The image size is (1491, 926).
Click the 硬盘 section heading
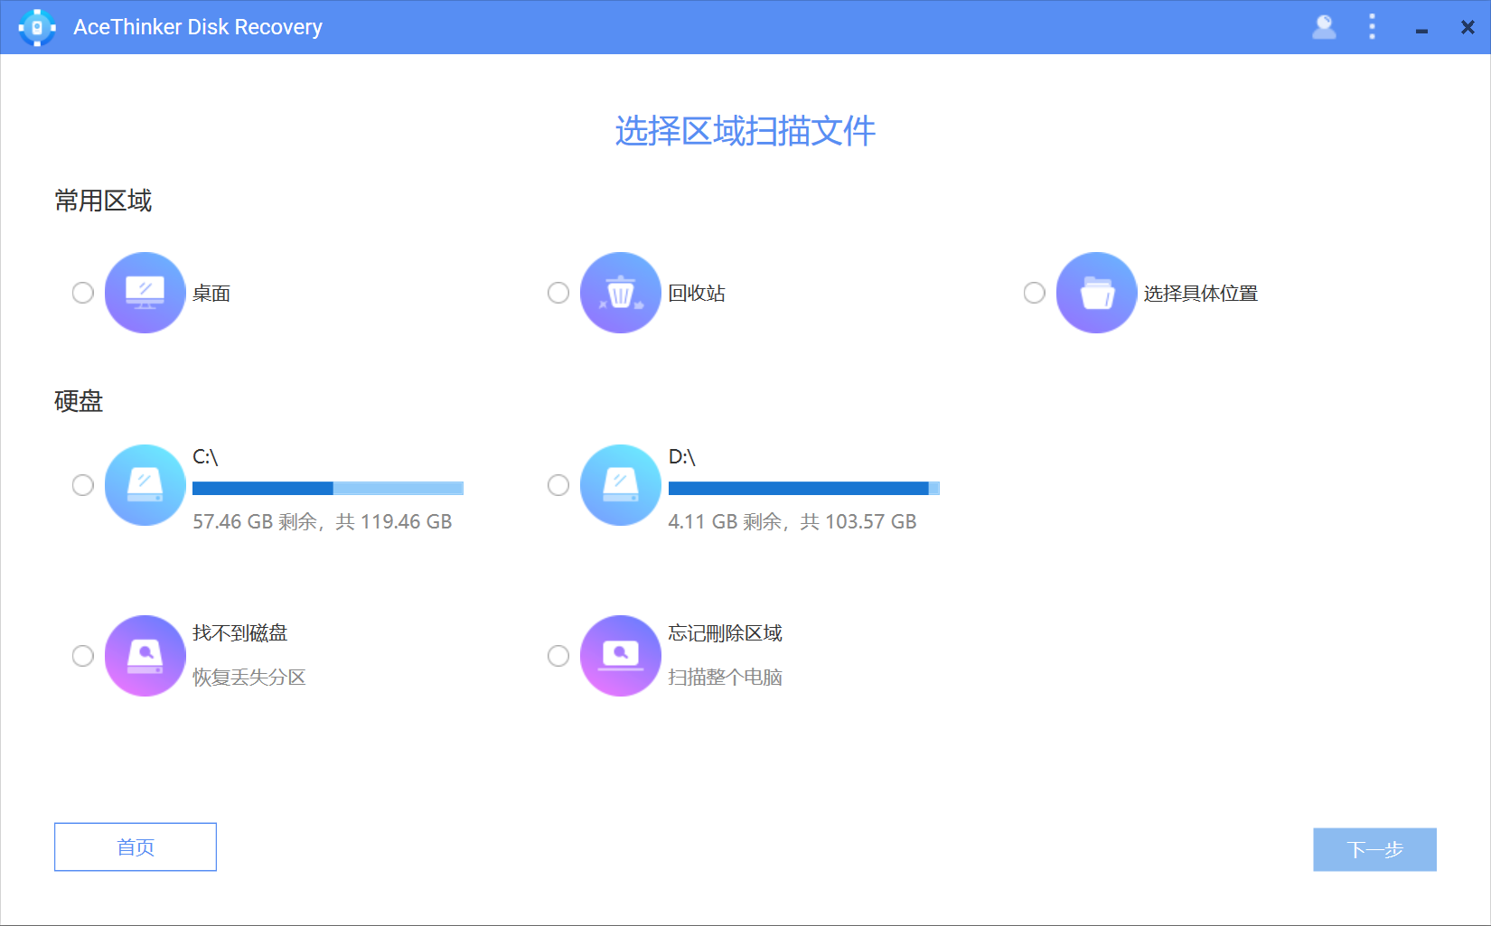click(79, 401)
